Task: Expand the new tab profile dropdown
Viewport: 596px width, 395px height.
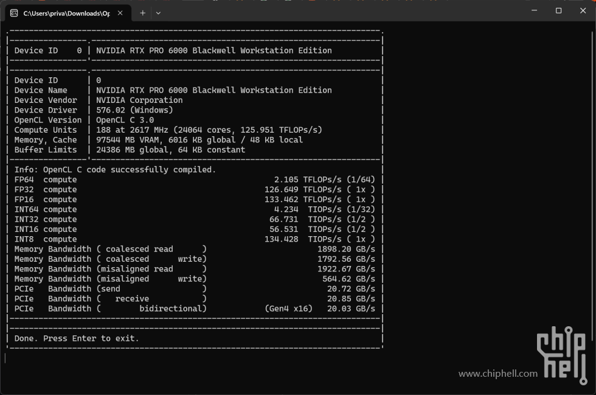Action: click(158, 13)
